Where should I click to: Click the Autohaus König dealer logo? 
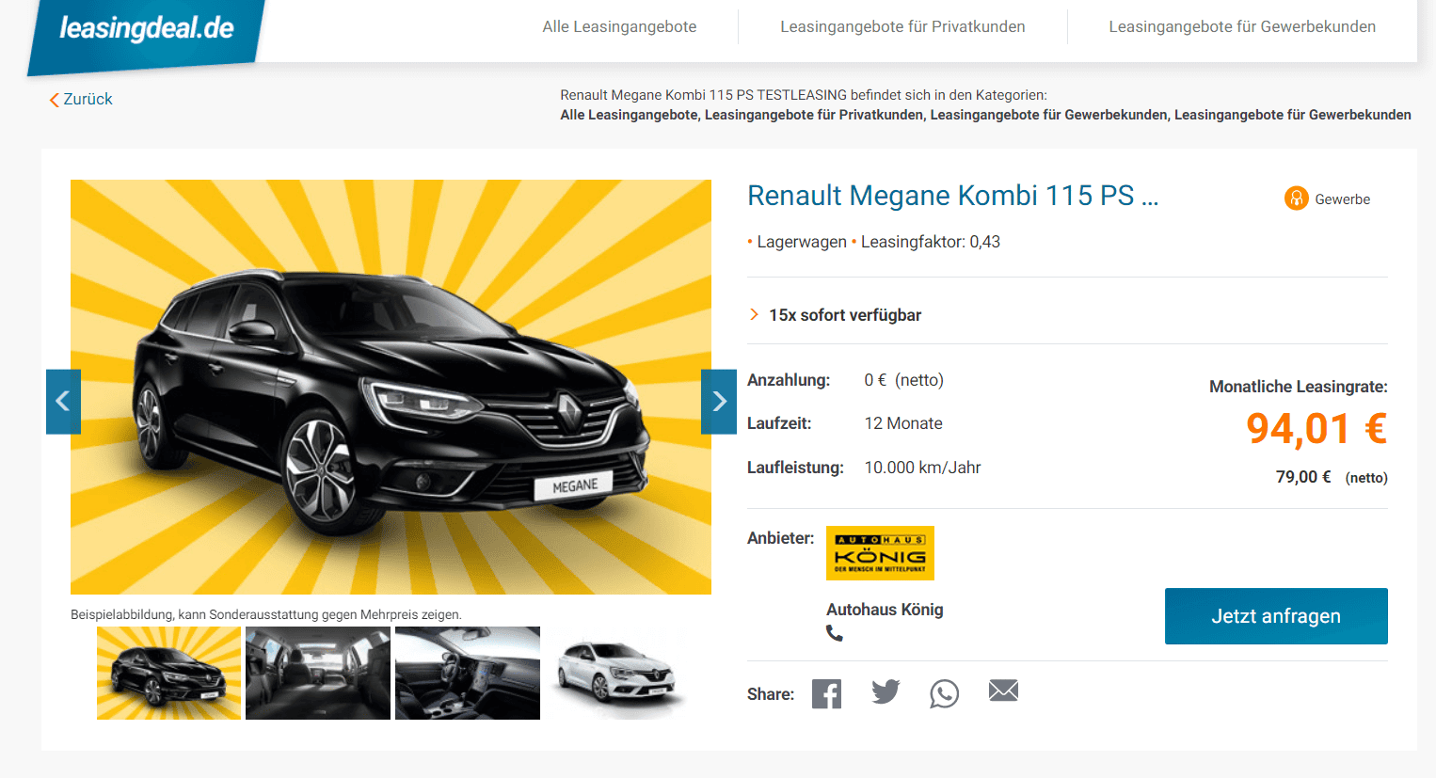(x=880, y=553)
